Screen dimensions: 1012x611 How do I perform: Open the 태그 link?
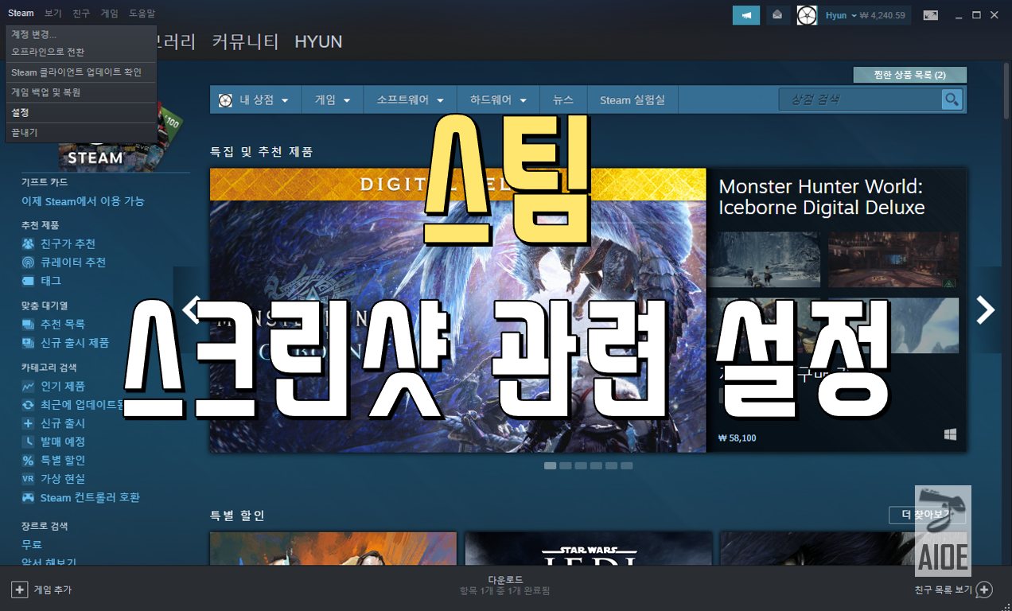[x=51, y=281]
